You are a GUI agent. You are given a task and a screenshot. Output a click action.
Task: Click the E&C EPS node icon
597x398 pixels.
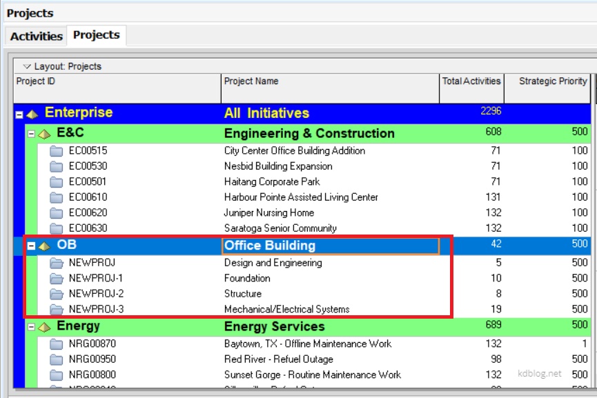(44, 133)
